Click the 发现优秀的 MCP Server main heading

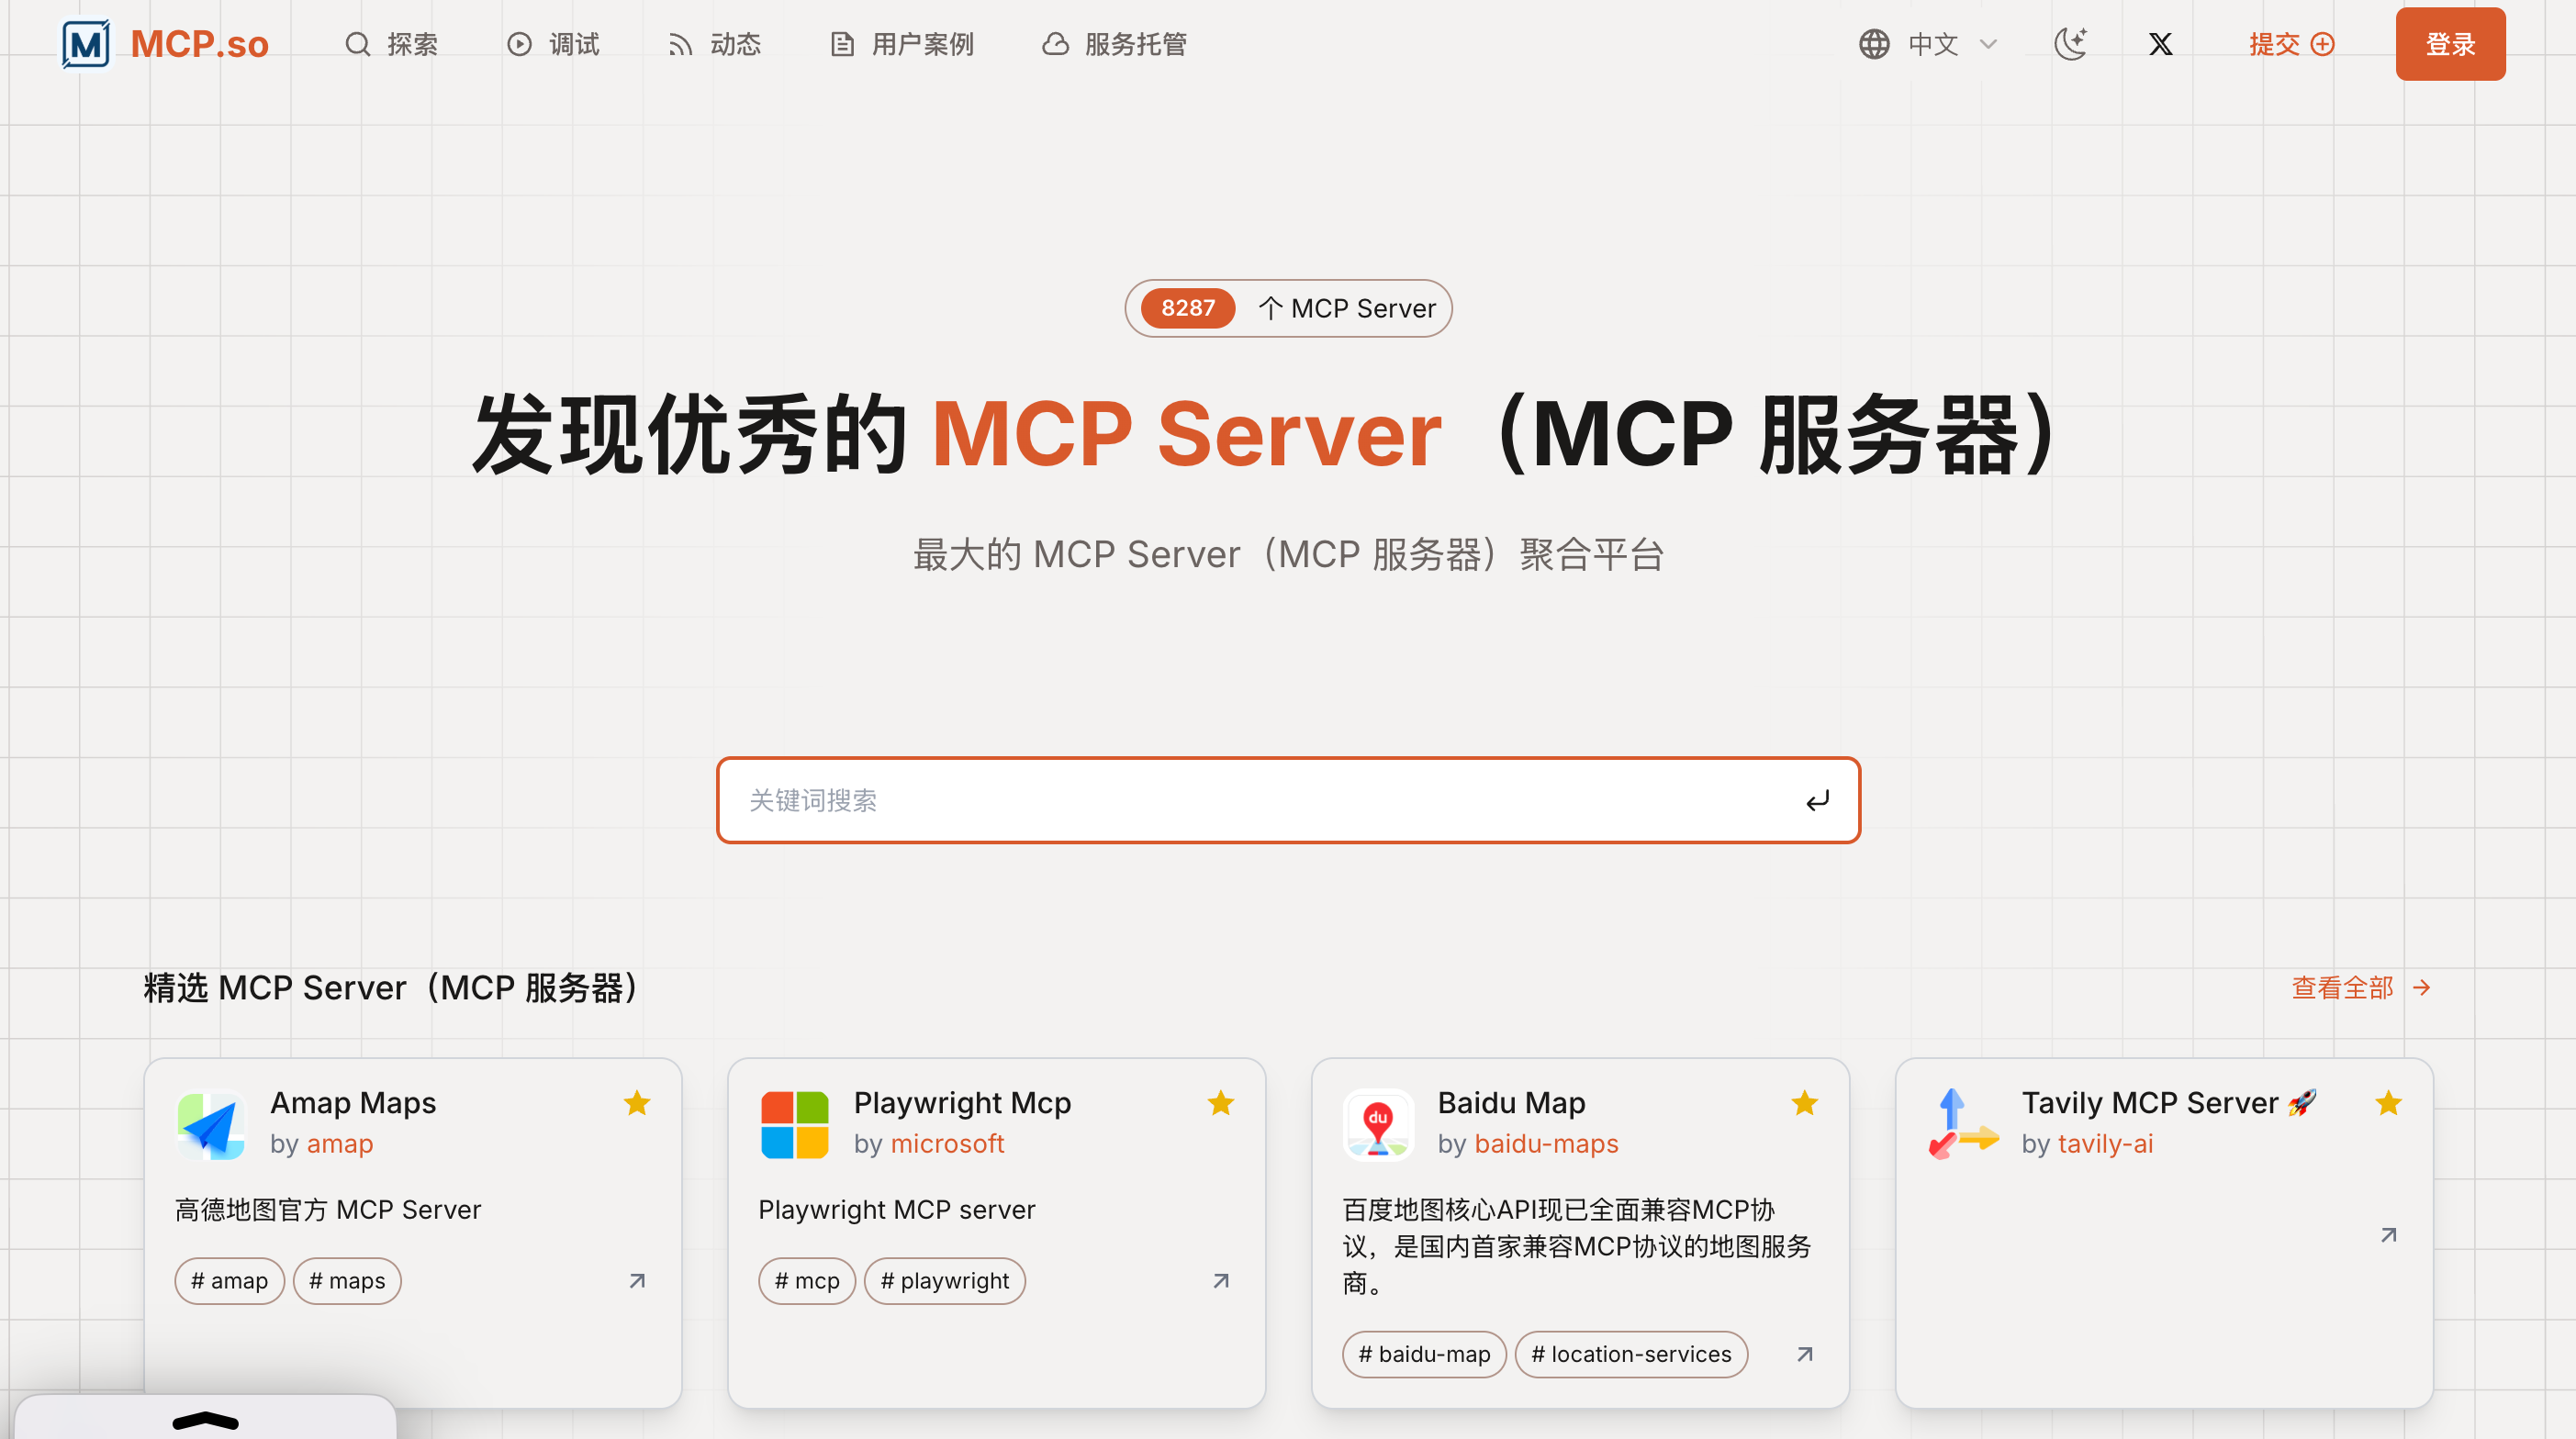coord(1265,433)
